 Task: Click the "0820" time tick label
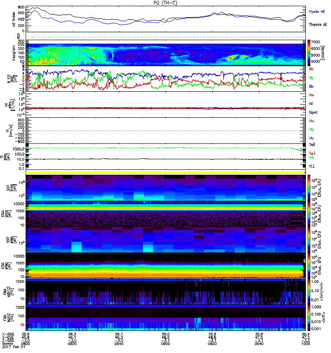(x=72, y=344)
